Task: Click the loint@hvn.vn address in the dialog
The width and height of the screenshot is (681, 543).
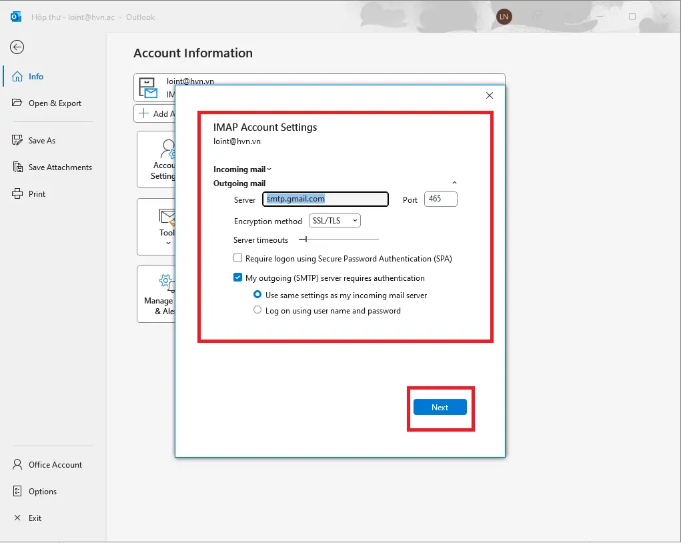Action: pos(237,141)
